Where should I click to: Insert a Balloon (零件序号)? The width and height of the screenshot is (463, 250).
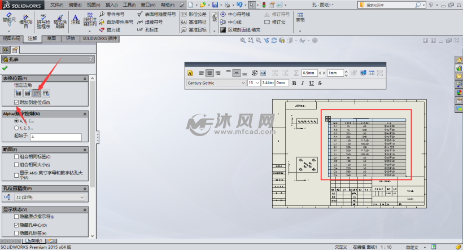[x=112, y=14]
